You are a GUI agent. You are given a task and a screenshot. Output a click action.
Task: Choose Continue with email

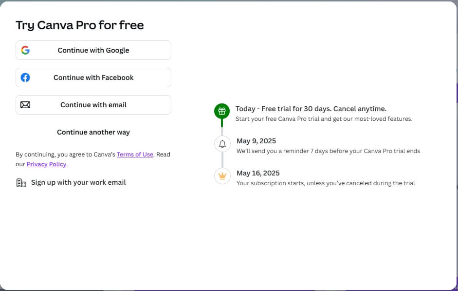pyautogui.click(x=93, y=105)
